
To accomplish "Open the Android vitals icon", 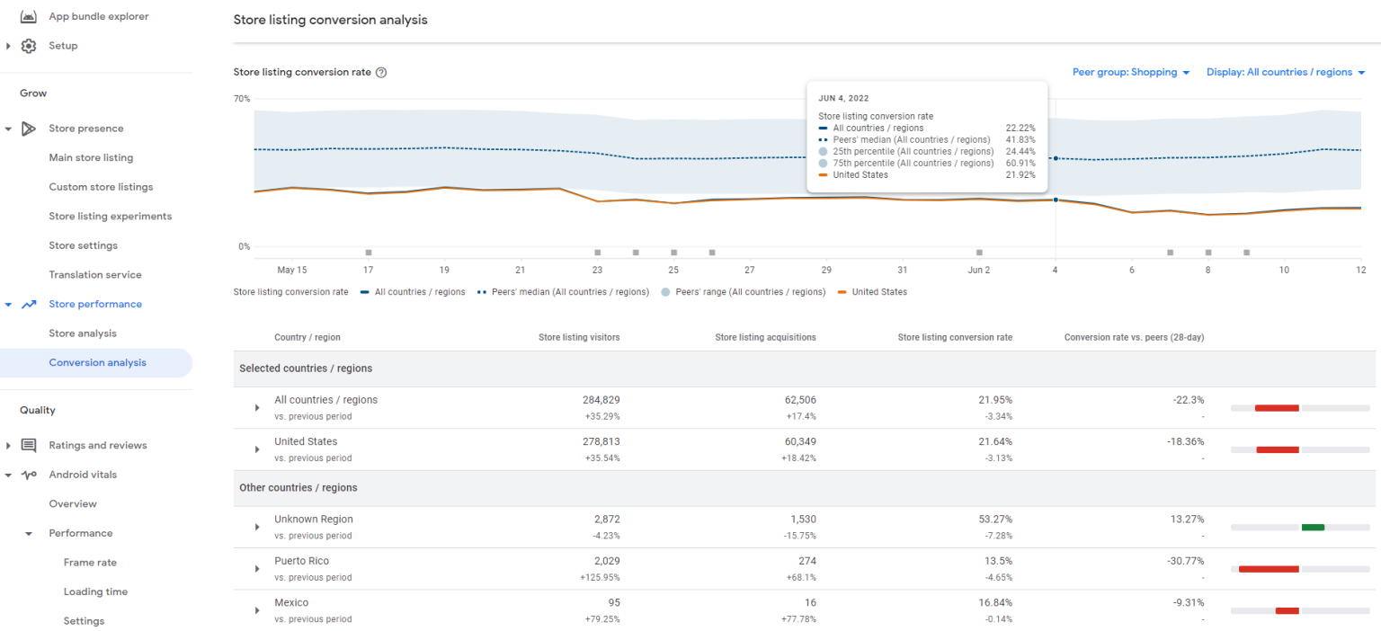I will point(28,474).
